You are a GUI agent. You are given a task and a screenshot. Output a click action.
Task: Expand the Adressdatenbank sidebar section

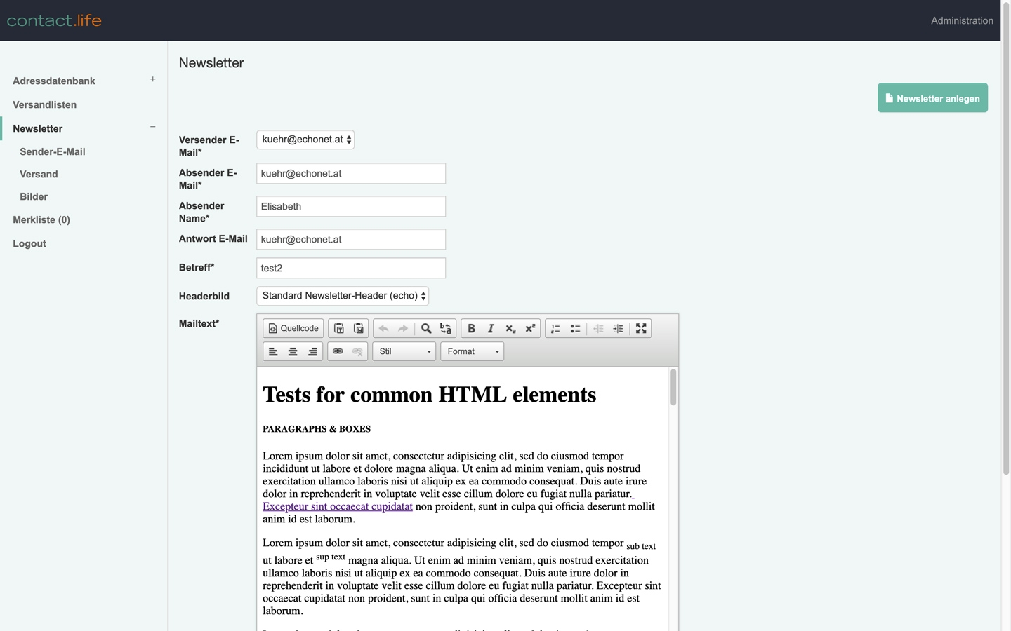click(x=152, y=80)
